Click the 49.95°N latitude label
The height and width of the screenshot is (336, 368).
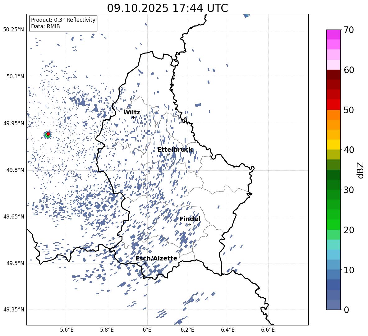click(x=14, y=123)
